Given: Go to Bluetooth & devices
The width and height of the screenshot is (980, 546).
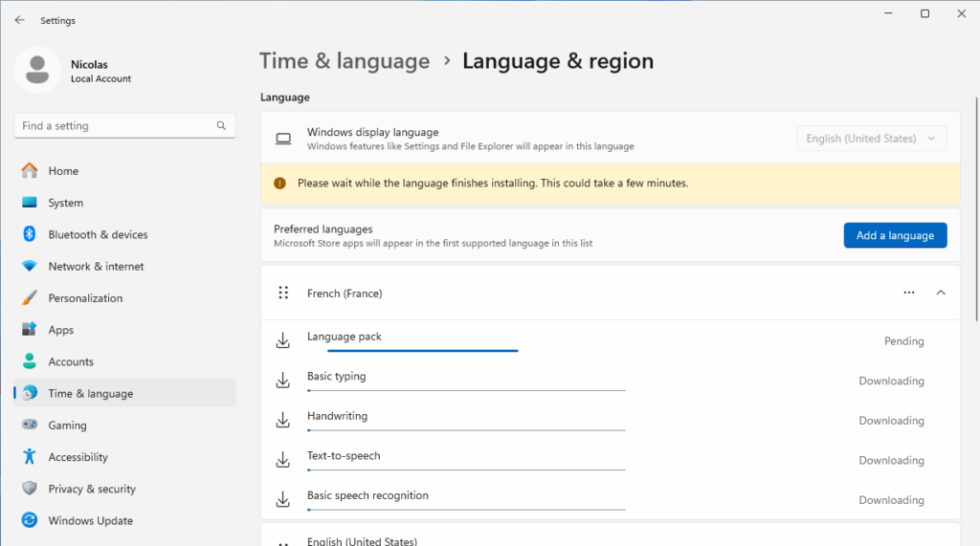Looking at the screenshot, I should pyautogui.click(x=125, y=234).
